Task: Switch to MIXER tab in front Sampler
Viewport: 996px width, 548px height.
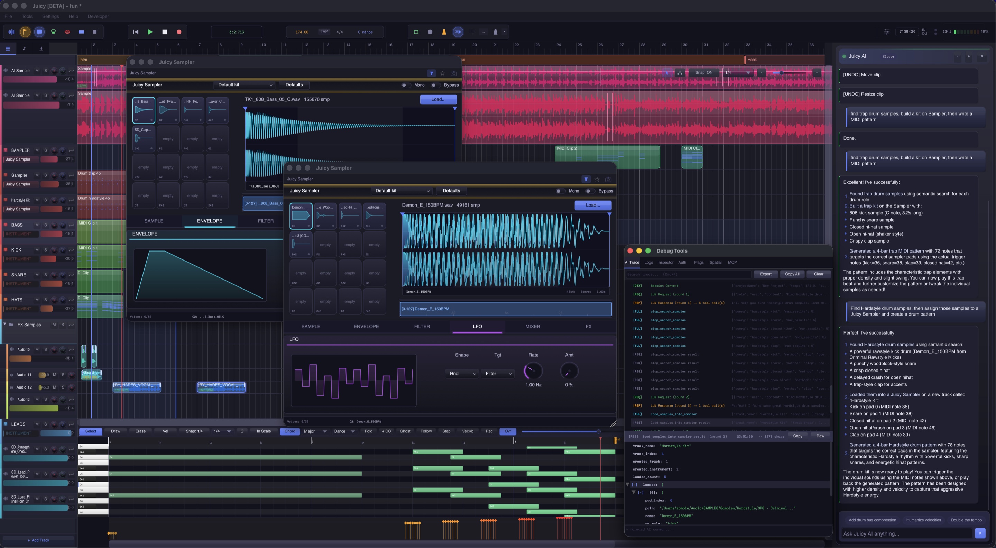Action: pos(533,326)
